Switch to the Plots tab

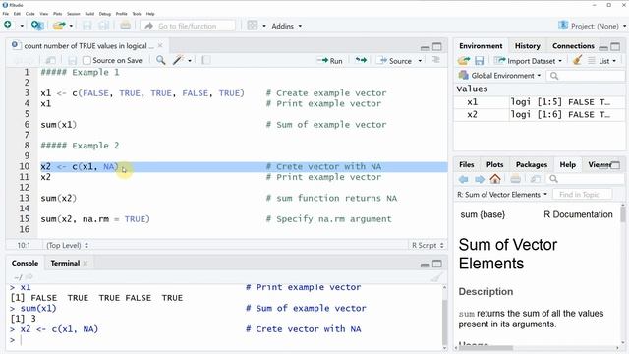tap(494, 164)
